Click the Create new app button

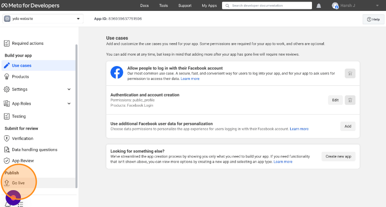pos(338,156)
